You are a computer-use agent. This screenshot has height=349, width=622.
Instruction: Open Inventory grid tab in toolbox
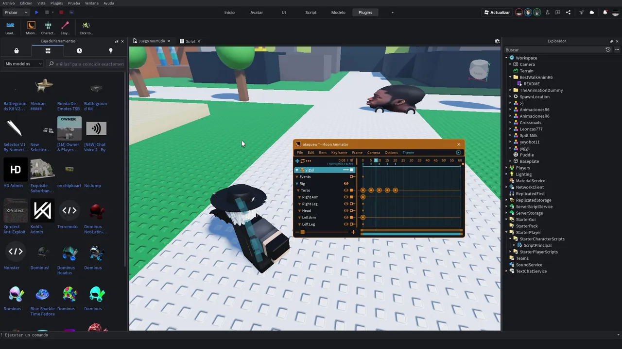48,50
